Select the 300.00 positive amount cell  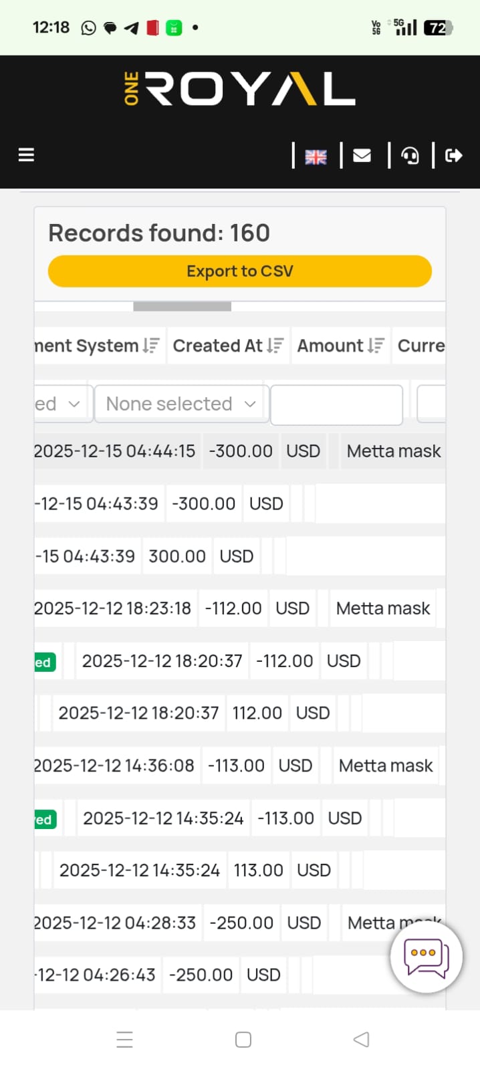pos(177,556)
